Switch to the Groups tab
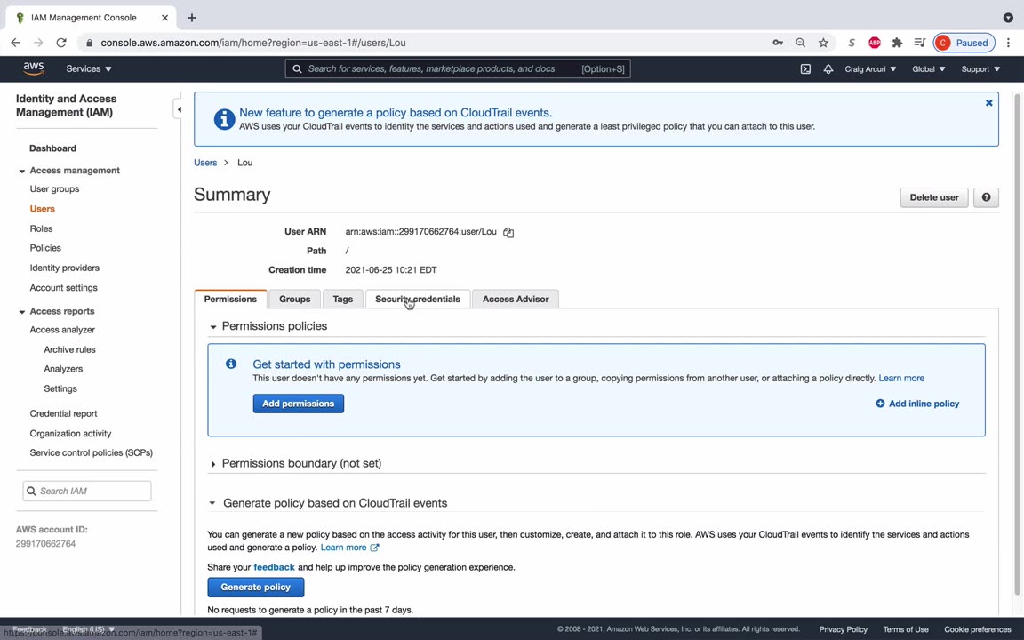 tap(294, 299)
